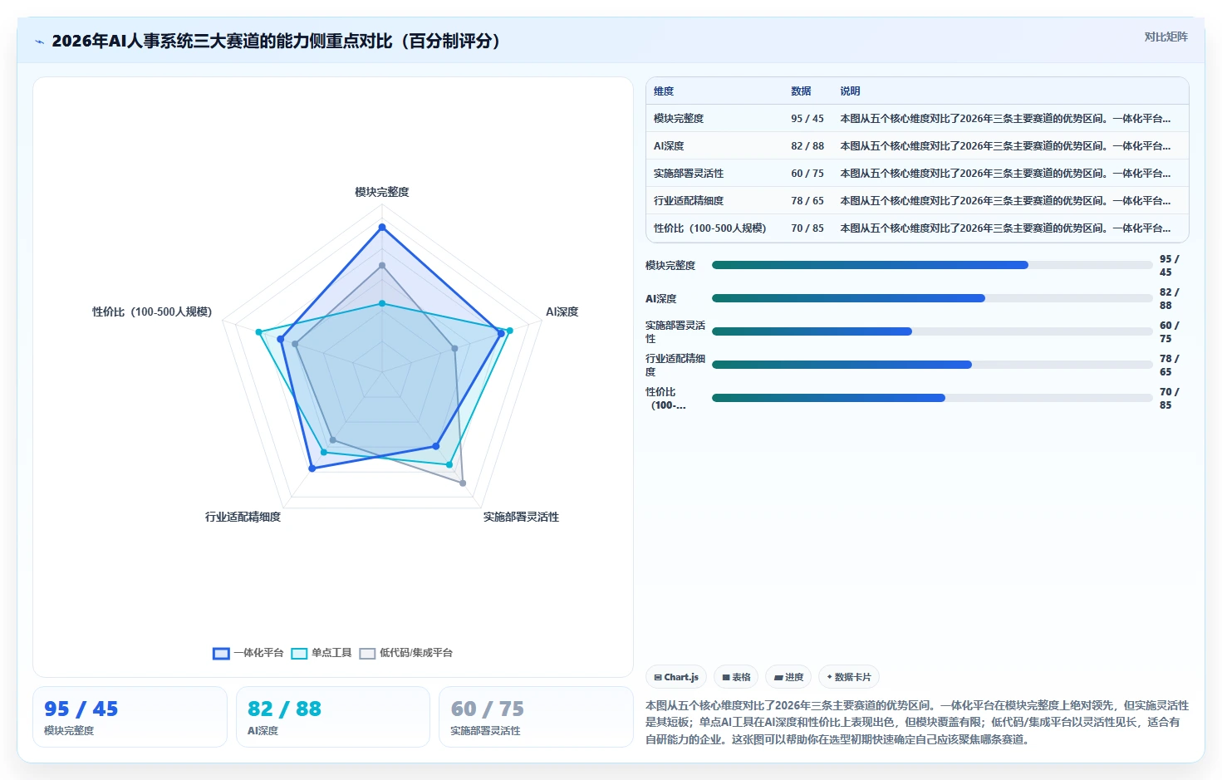Open the 95 / 45 模块完整度 stat card
The height and width of the screenshot is (780, 1222).
click(x=130, y=717)
